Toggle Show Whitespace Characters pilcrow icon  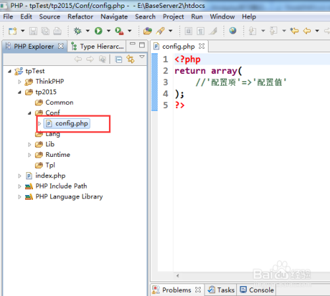point(200,31)
